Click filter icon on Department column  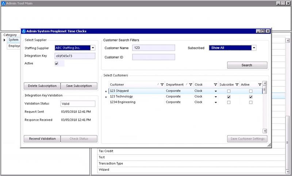click(191, 85)
